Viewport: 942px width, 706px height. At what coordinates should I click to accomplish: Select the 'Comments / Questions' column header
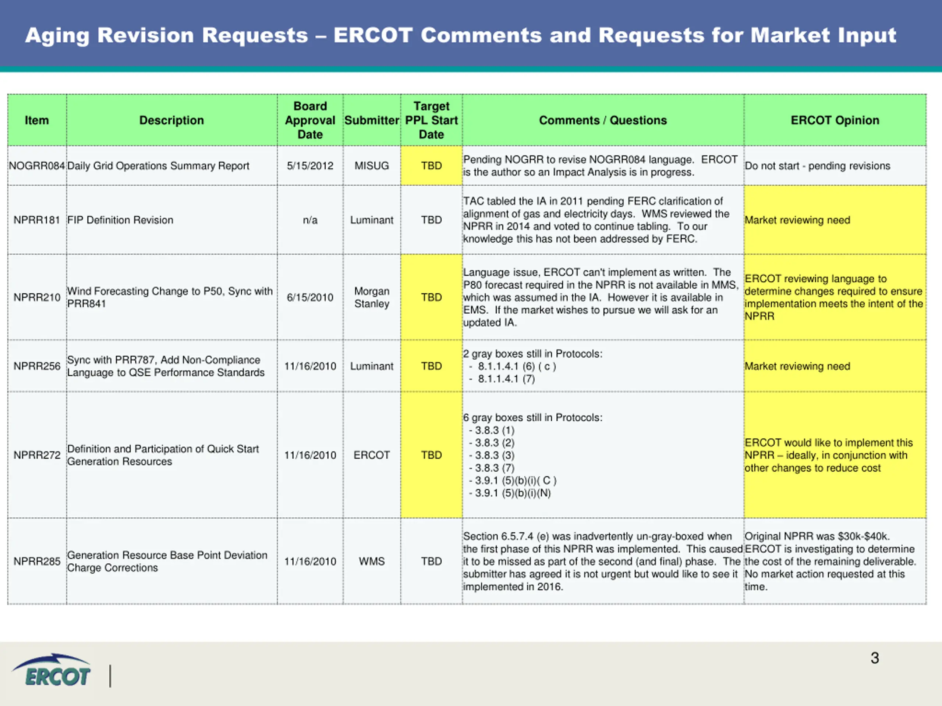point(603,121)
